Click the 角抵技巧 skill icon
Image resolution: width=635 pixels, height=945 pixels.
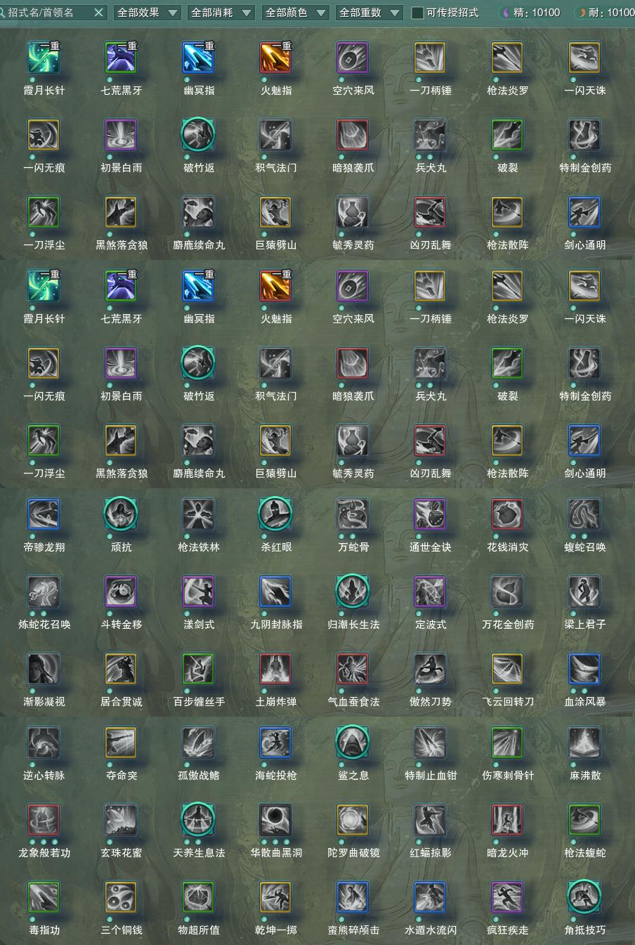click(x=585, y=897)
